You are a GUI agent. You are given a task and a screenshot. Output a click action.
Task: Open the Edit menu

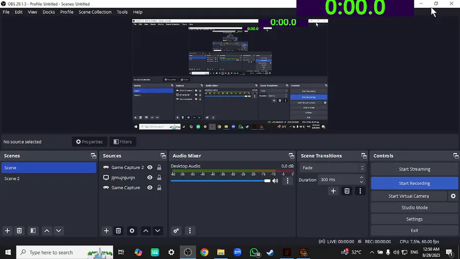tap(18, 12)
